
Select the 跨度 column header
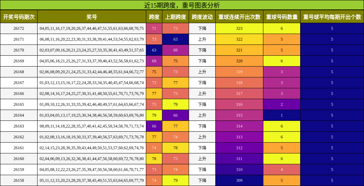point(154,17)
